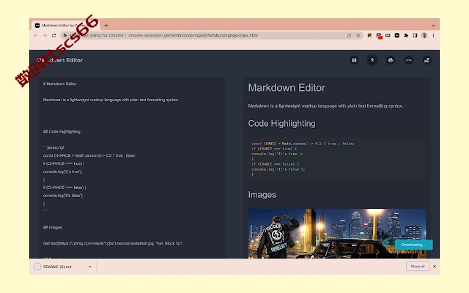This screenshot has width=469, height=293.
Task: Open the Chrome profile avatar
Action: [x=424, y=35]
